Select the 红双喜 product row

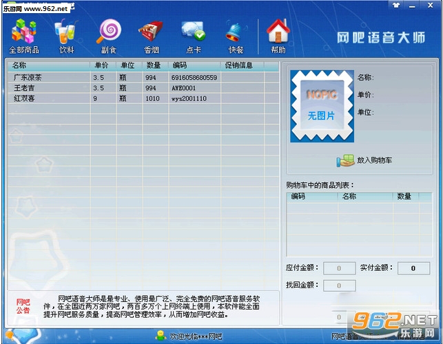point(143,98)
